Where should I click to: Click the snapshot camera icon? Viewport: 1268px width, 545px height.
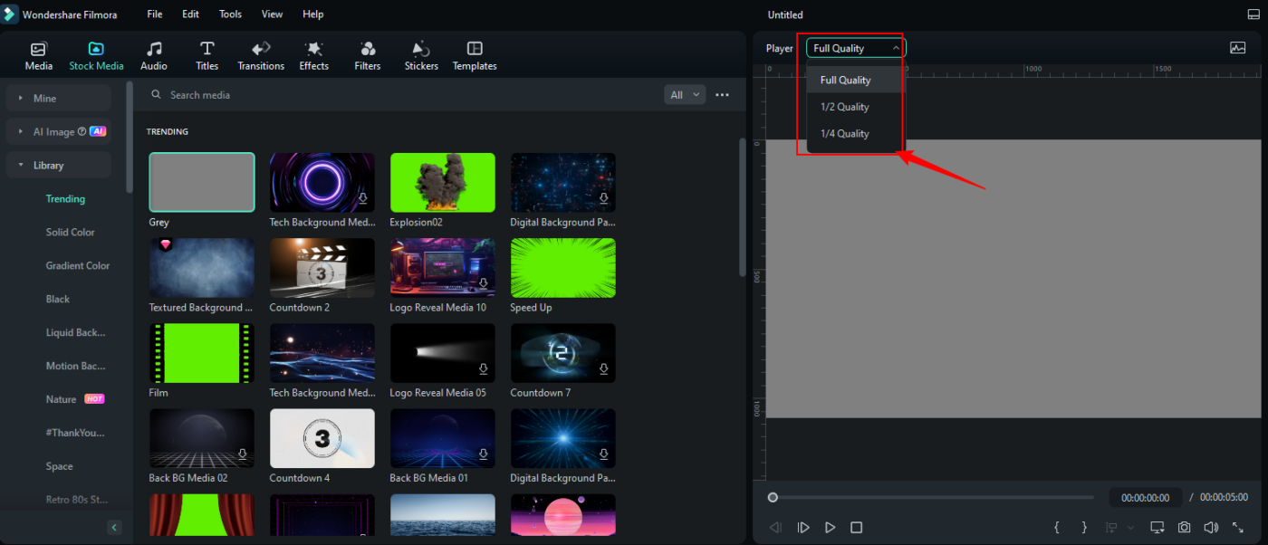tap(1184, 527)
